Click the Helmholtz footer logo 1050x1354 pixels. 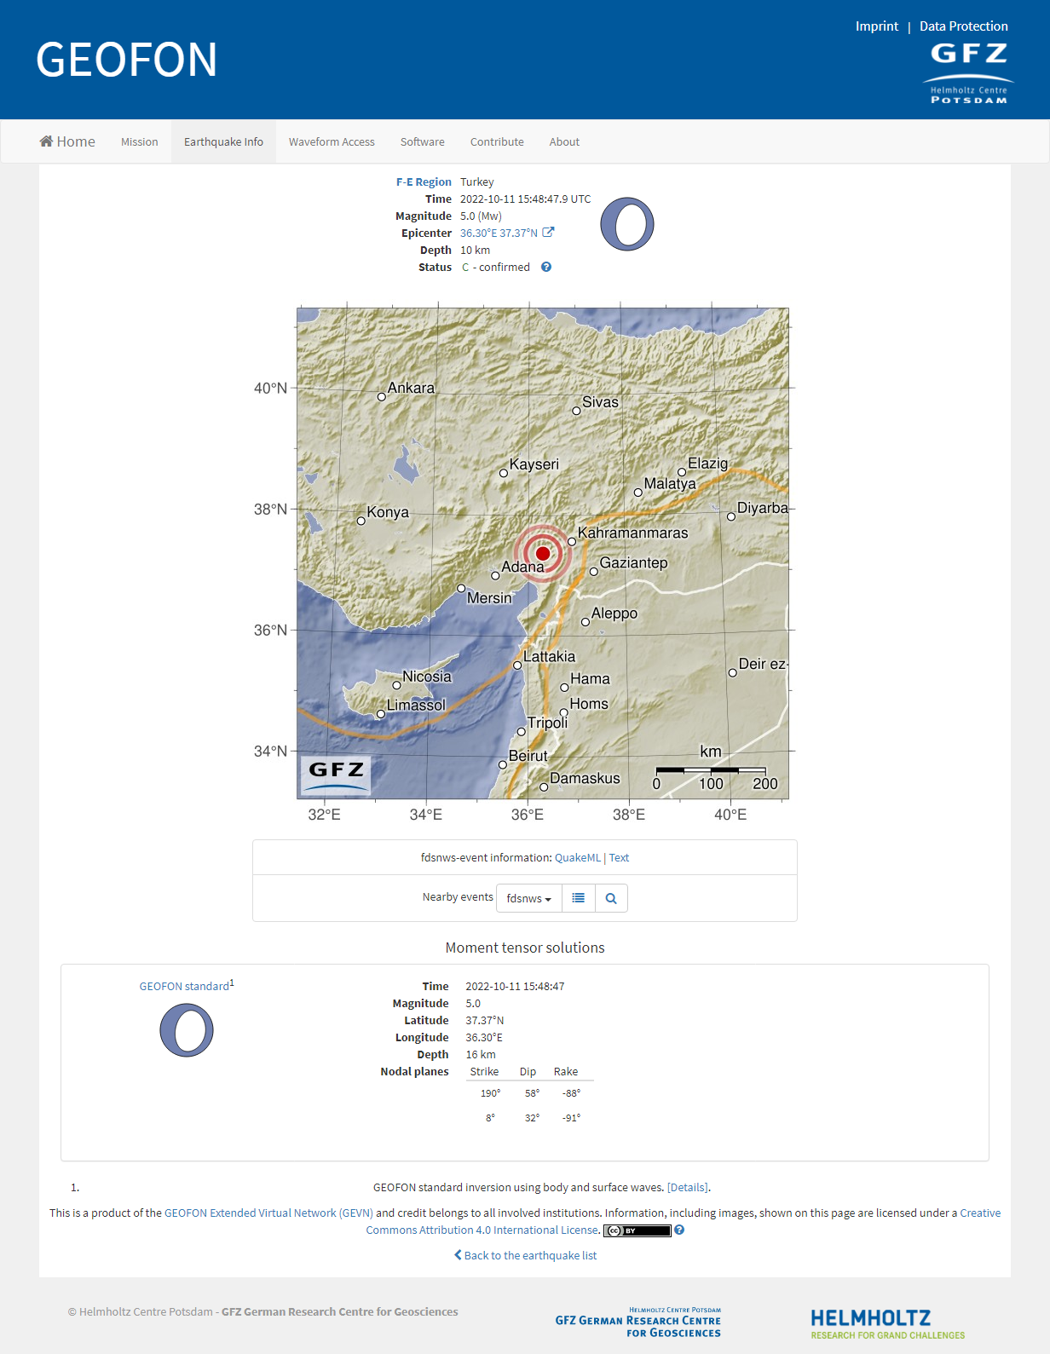click(887, 1323)
